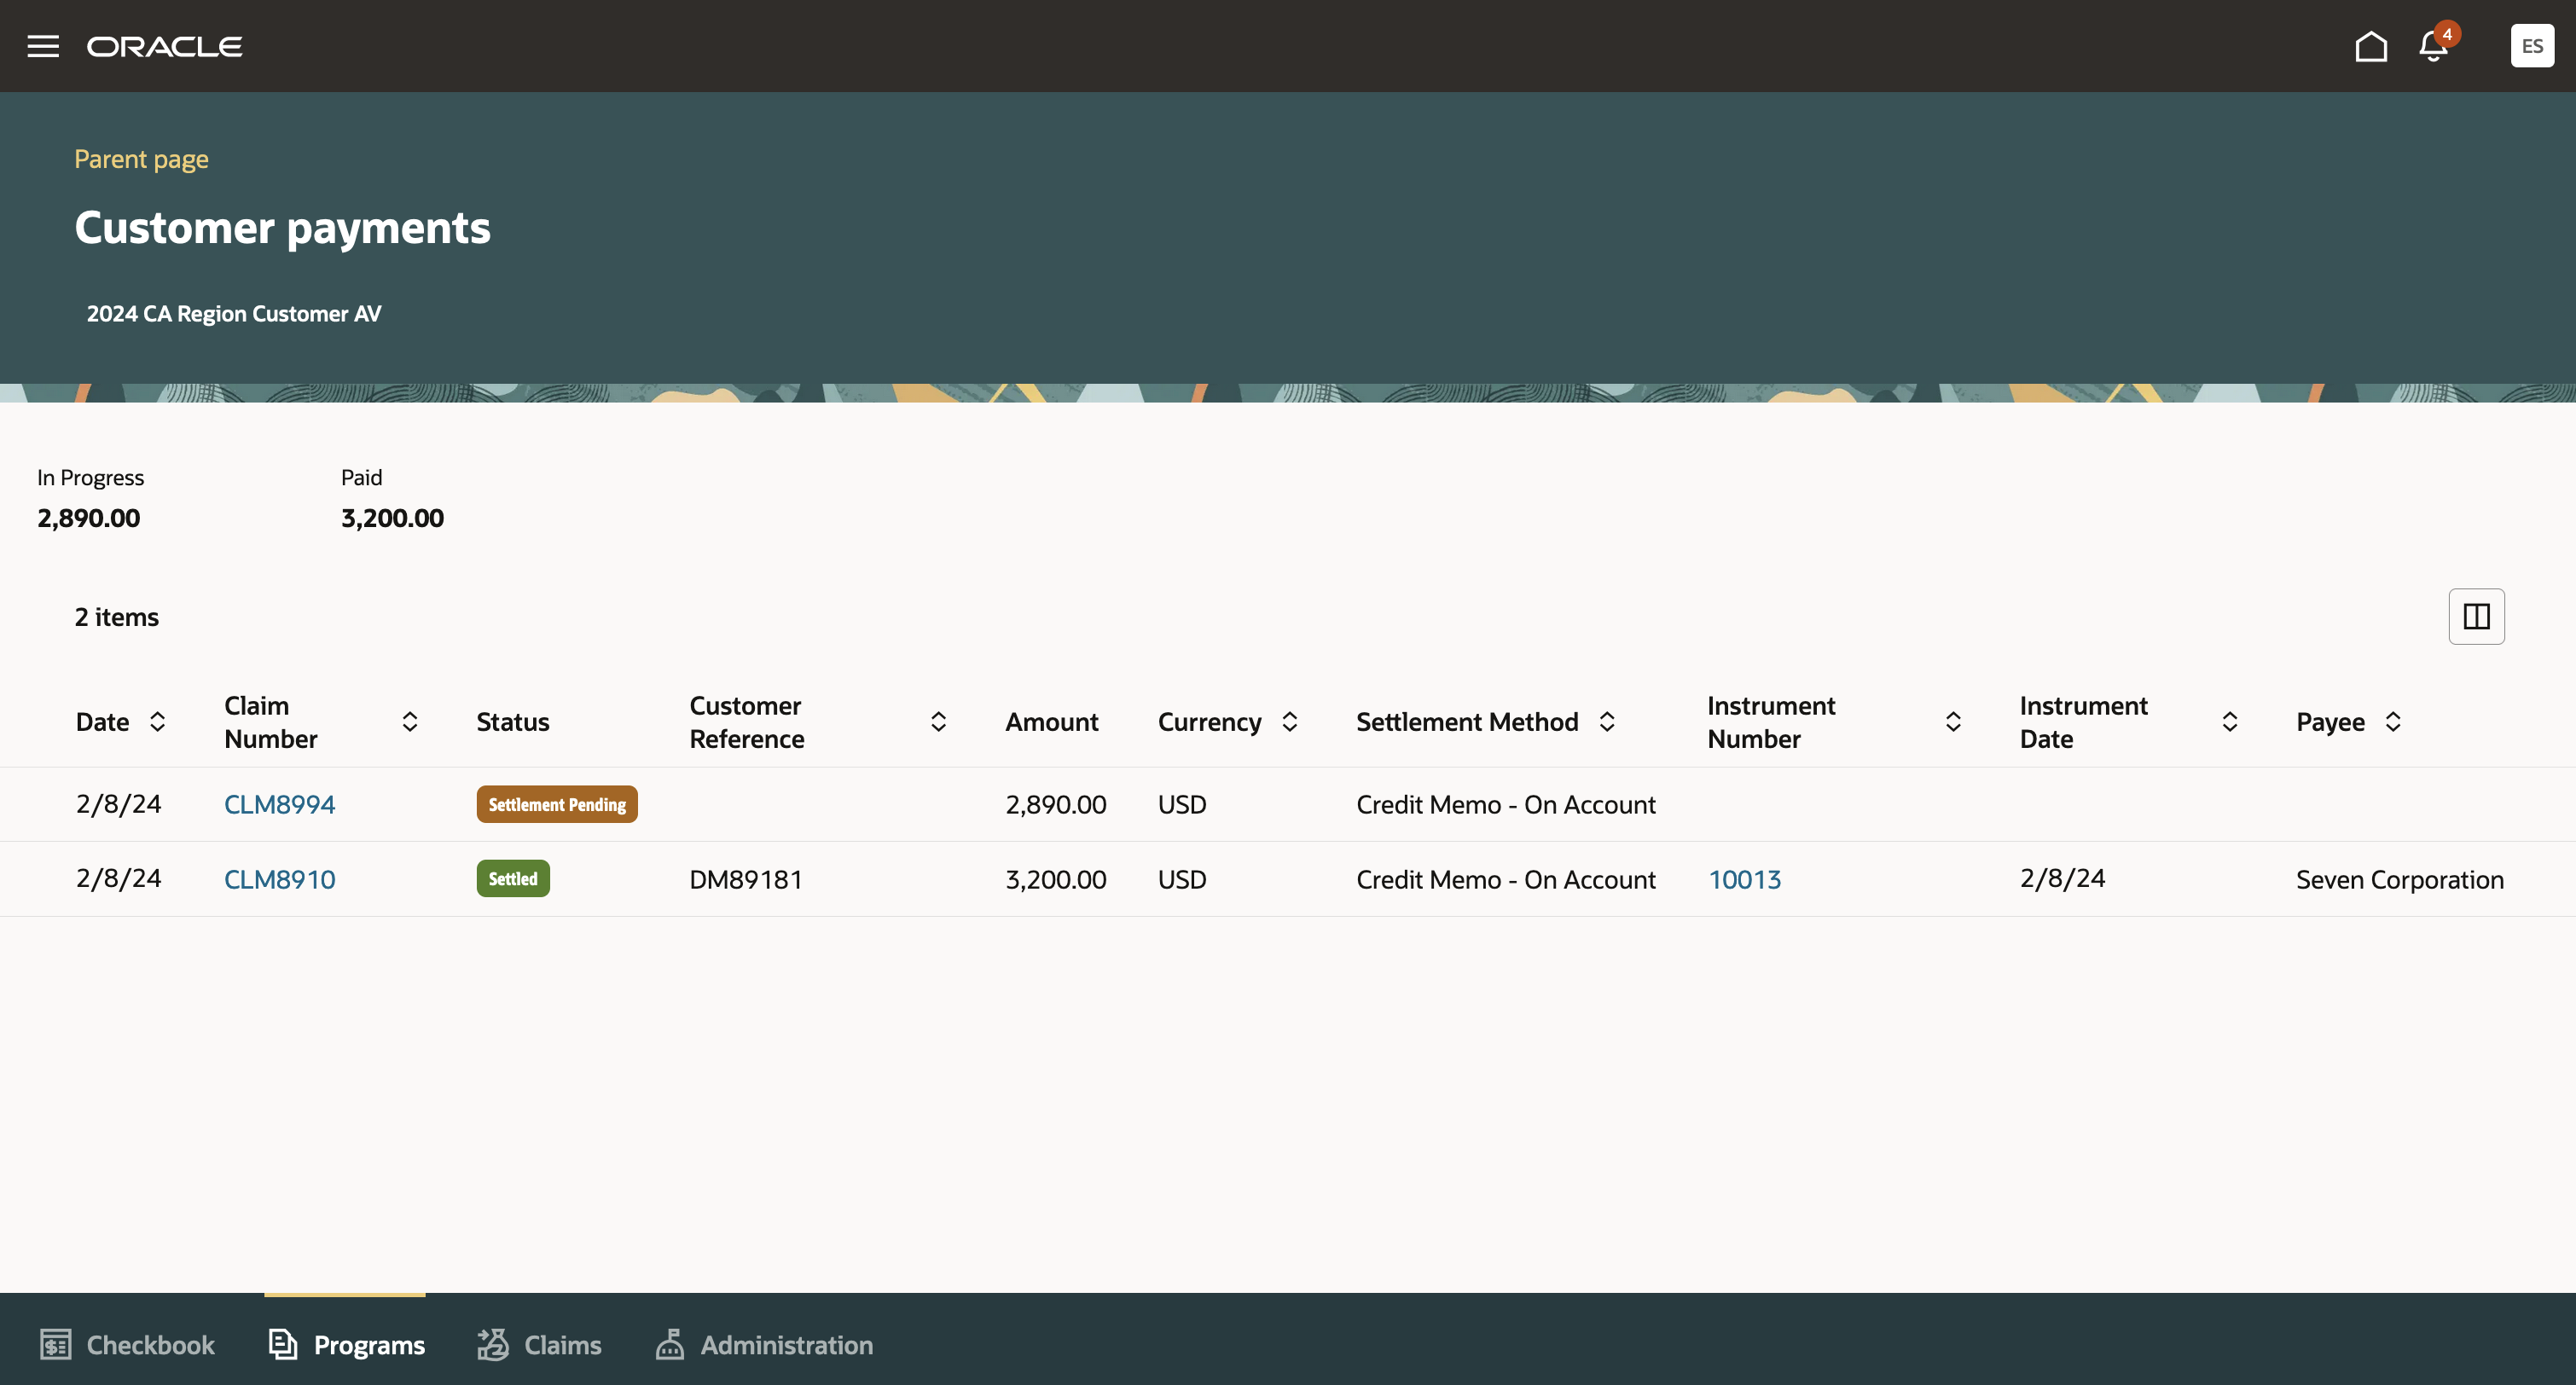Toggle sorting on Amount column
Viewport: 2576px width, 1385px height.
pyautogui.click(x=1052, y=721)
